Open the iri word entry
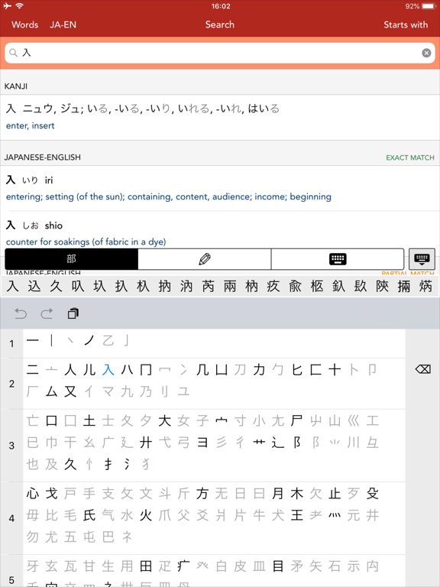Screen dimensions: 440x587 (220, 188)
